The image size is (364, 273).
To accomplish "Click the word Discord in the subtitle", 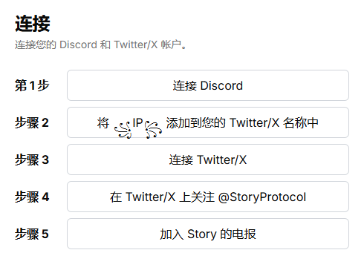I will coord(78,45).
